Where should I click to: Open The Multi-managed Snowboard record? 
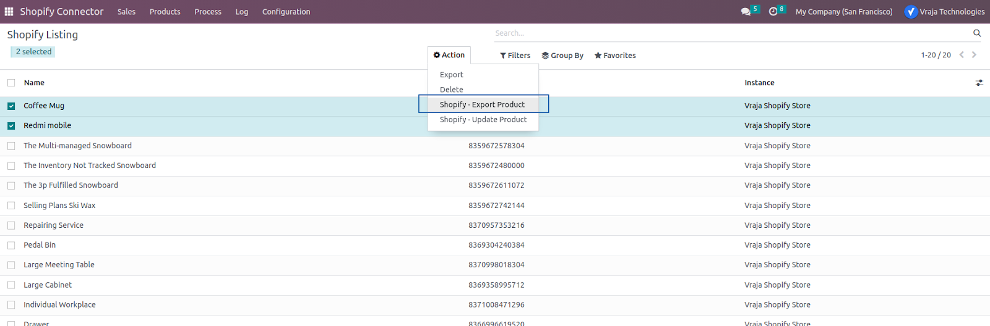coord(77,146)
